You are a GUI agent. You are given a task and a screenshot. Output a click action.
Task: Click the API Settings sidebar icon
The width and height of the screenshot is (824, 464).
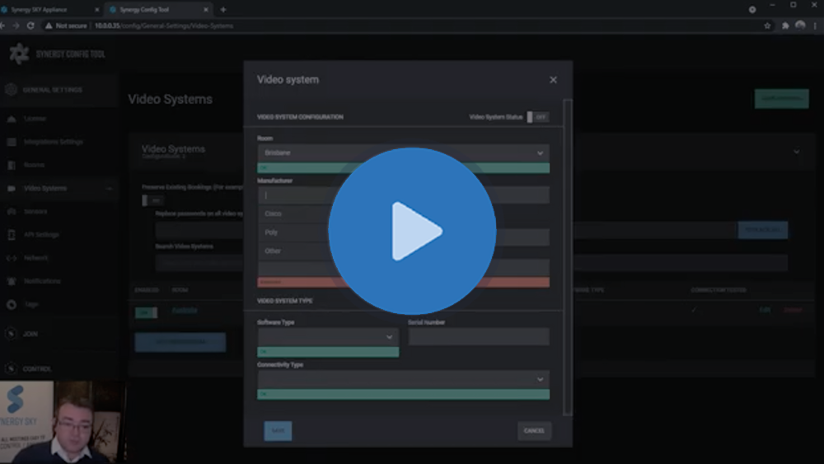[x=12, y=234]
